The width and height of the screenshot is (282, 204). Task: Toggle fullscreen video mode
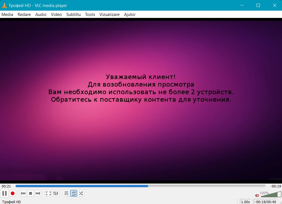pyautogui.click(x=48, y=193)
